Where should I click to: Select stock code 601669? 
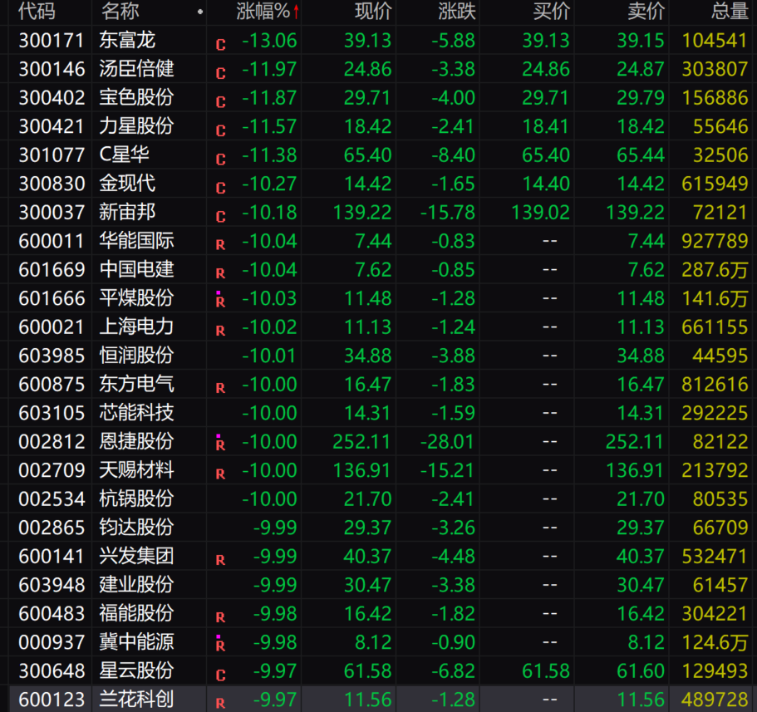tap(52, 270)
